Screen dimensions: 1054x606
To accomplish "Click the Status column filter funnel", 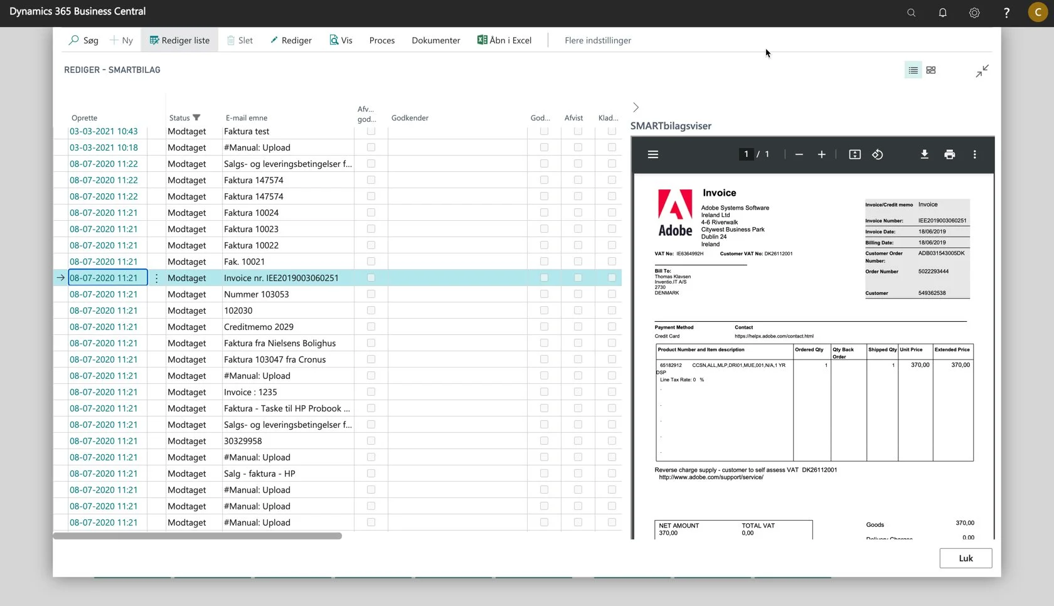I will [x=196, y=117].
